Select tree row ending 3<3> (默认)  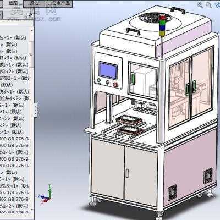13,58
